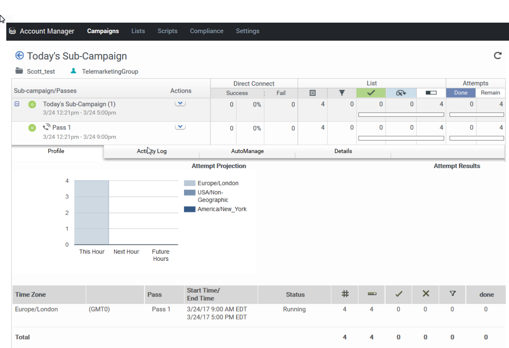Open the Settings menu
This screenshot has width=509, height=348.
(247, 31)
